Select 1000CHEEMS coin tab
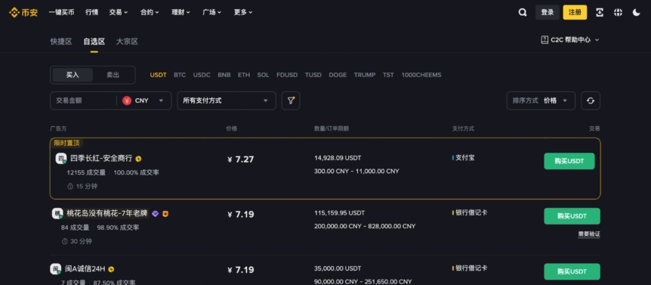Image resolution: width=651 pixels, height=285 pixels. tap(421, 75)
